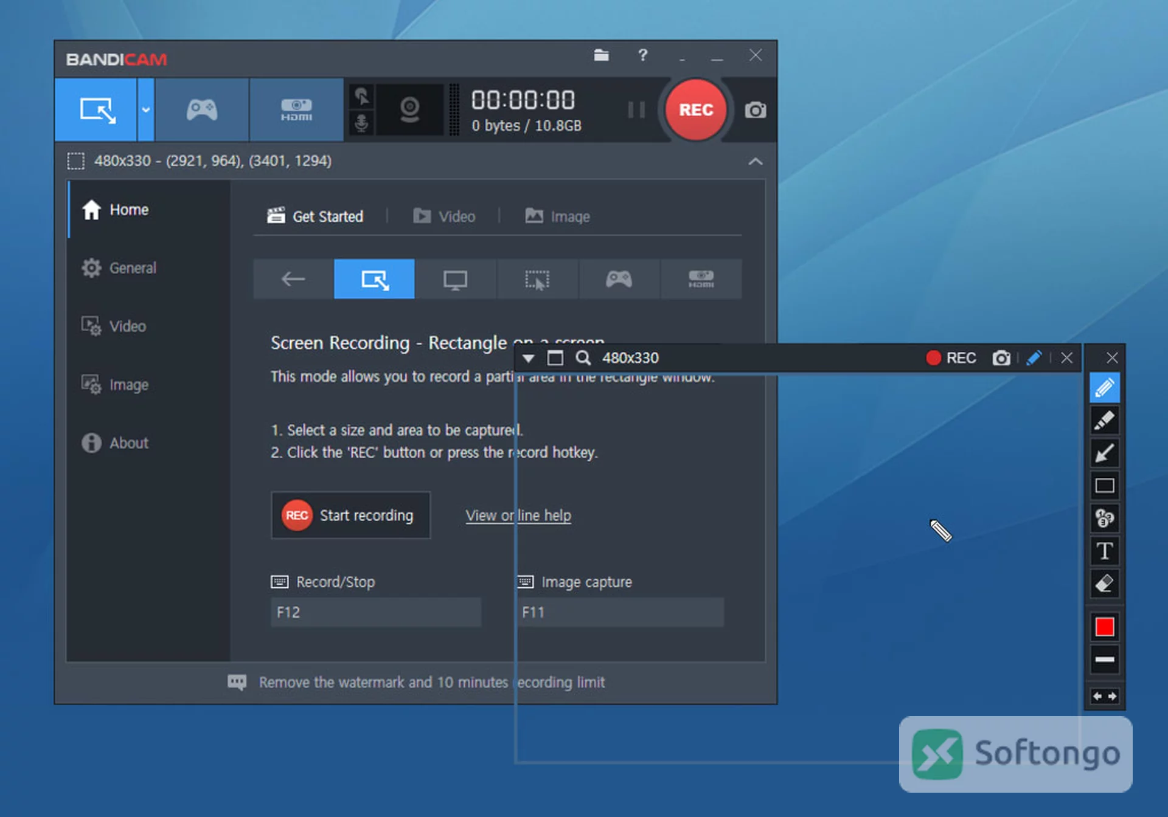Select the Game recording mode tile
Image resolution: width=1168 pixels, height=817 pixels.
619,279
